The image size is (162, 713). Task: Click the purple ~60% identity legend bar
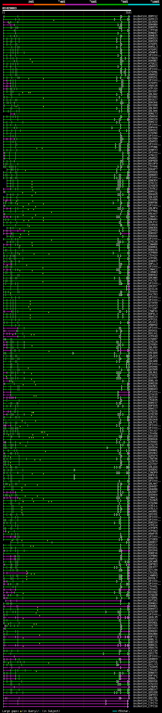(81, 5)
